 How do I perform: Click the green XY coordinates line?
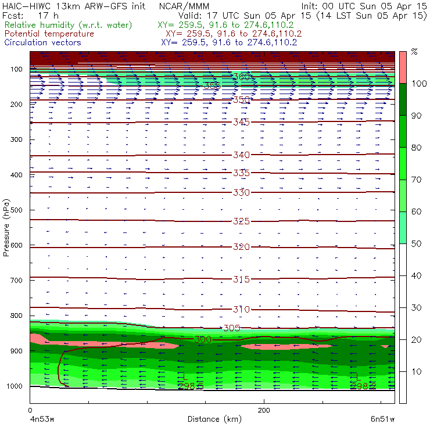225,25
